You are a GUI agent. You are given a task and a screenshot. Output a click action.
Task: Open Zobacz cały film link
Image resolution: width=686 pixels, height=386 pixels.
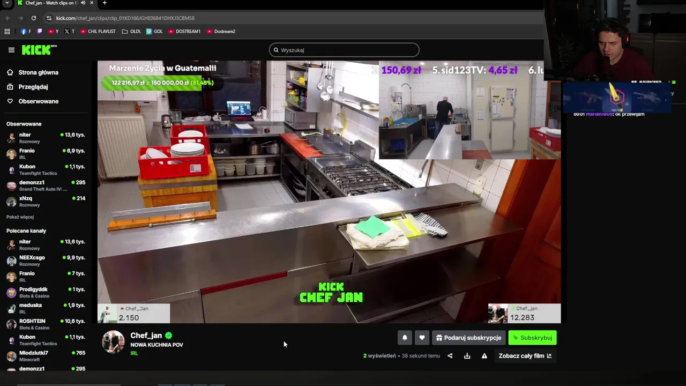[x=525, y=356]
